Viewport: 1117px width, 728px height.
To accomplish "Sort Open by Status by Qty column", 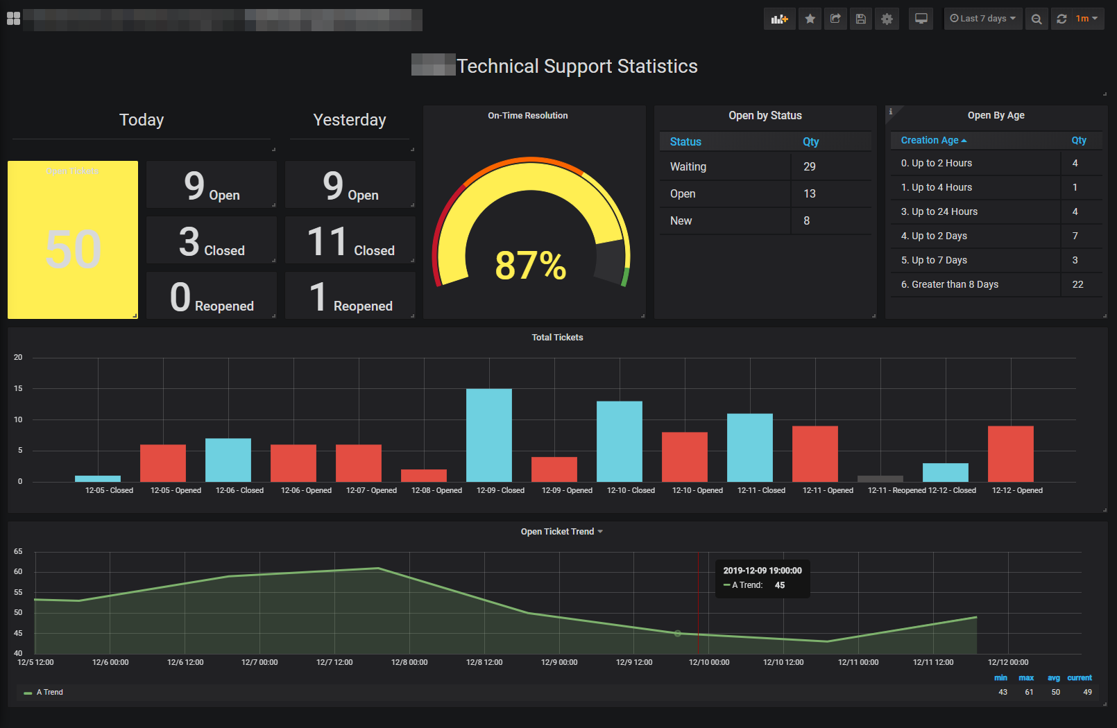I will [811, 141].
